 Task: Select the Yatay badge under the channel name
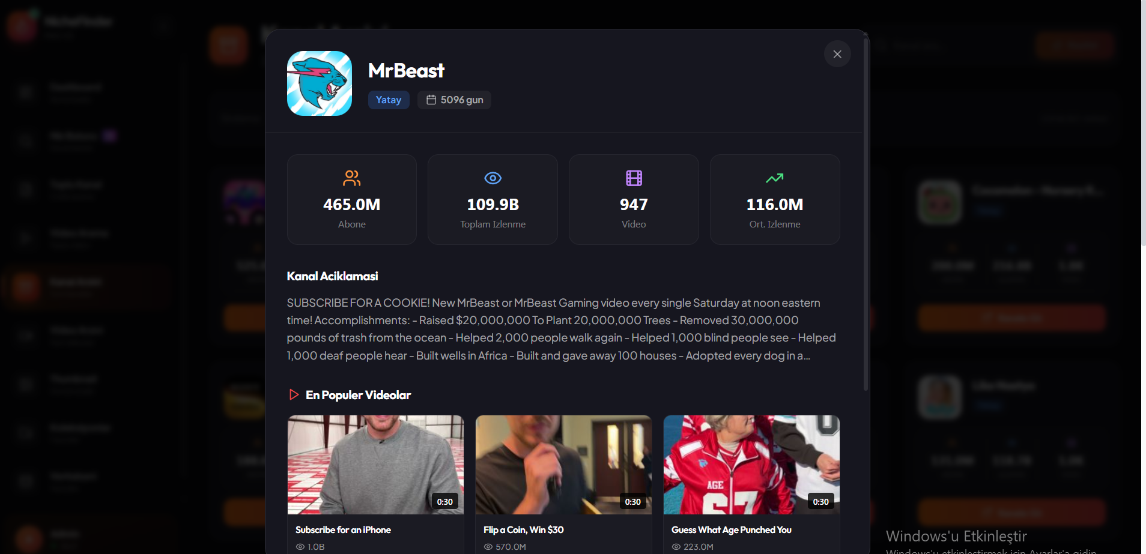389,100
